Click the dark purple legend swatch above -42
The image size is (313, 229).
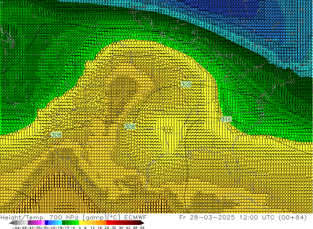pyautogui.click(x=29, y=223)
